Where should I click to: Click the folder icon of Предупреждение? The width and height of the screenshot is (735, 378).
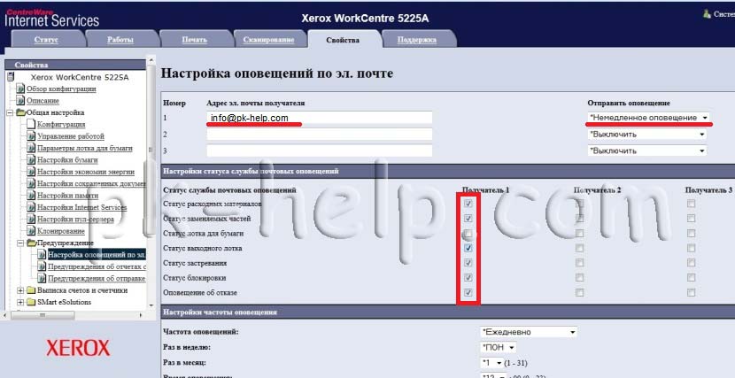tap(31, 243)
